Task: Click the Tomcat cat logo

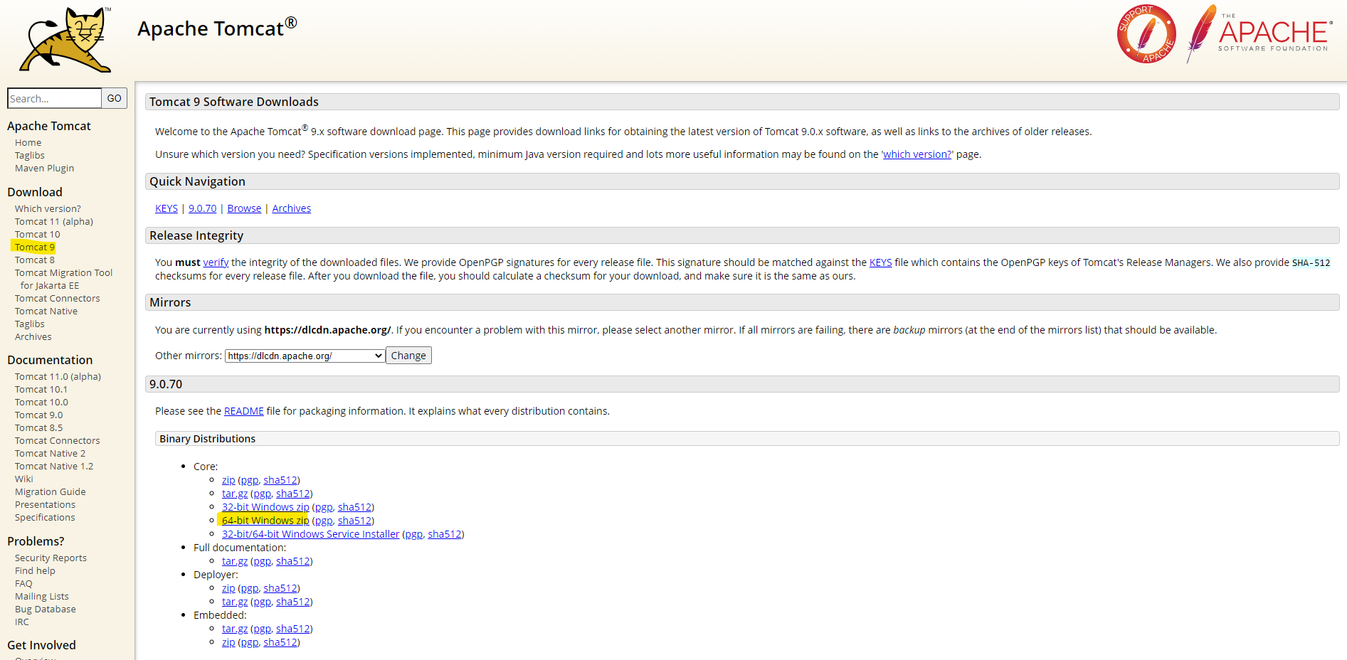Action: click(65, 39)
